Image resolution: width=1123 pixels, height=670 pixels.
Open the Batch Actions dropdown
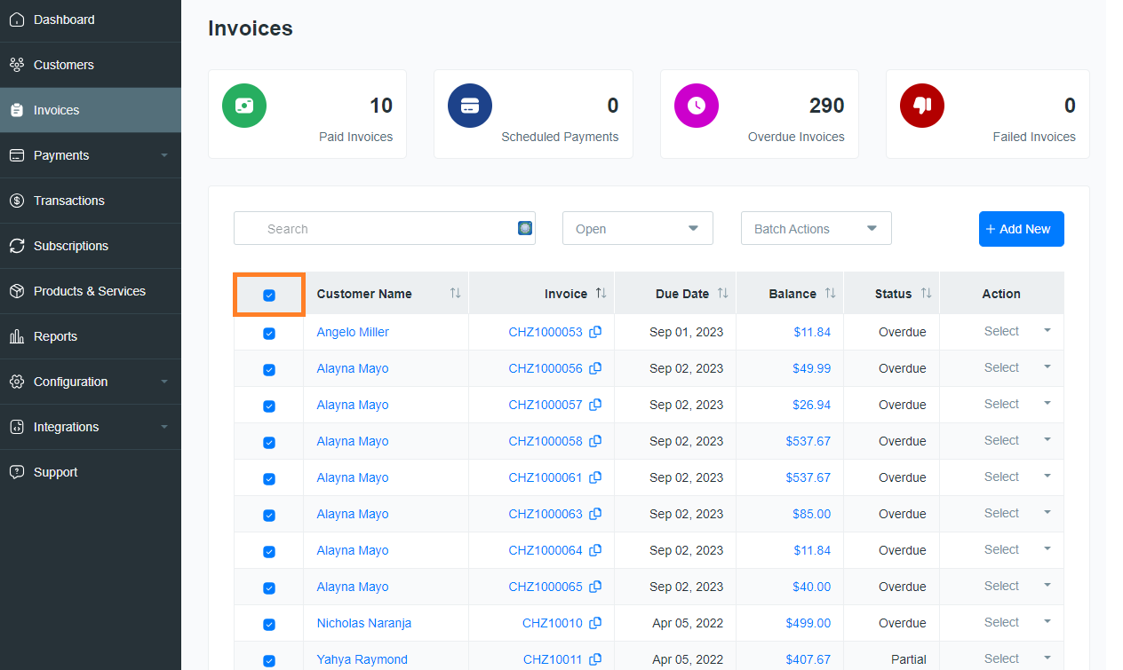click(x=816, y=228)
